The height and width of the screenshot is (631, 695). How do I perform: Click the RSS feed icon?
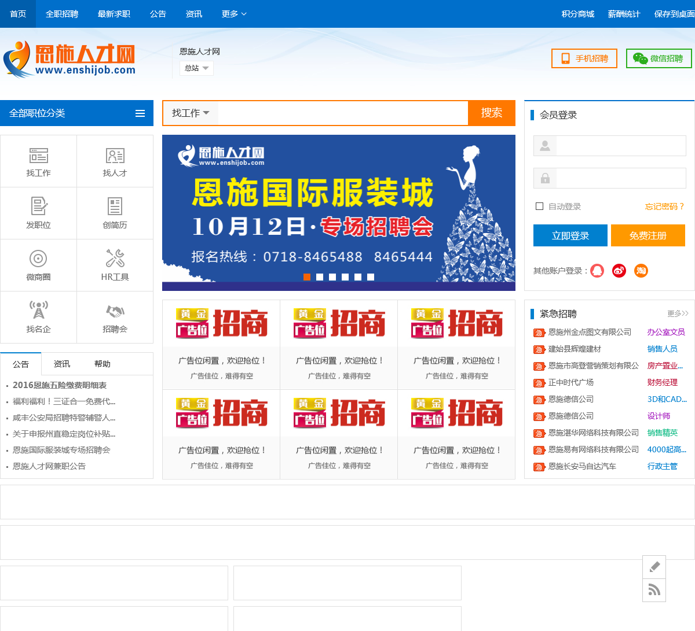[x=654, y=590]
